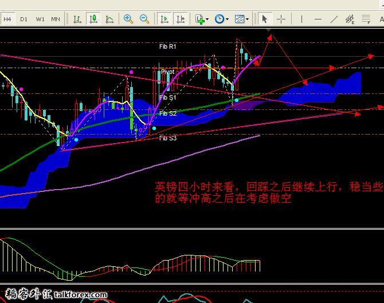
Task: Click the zoom in magnifier
Action: (128, 19)
